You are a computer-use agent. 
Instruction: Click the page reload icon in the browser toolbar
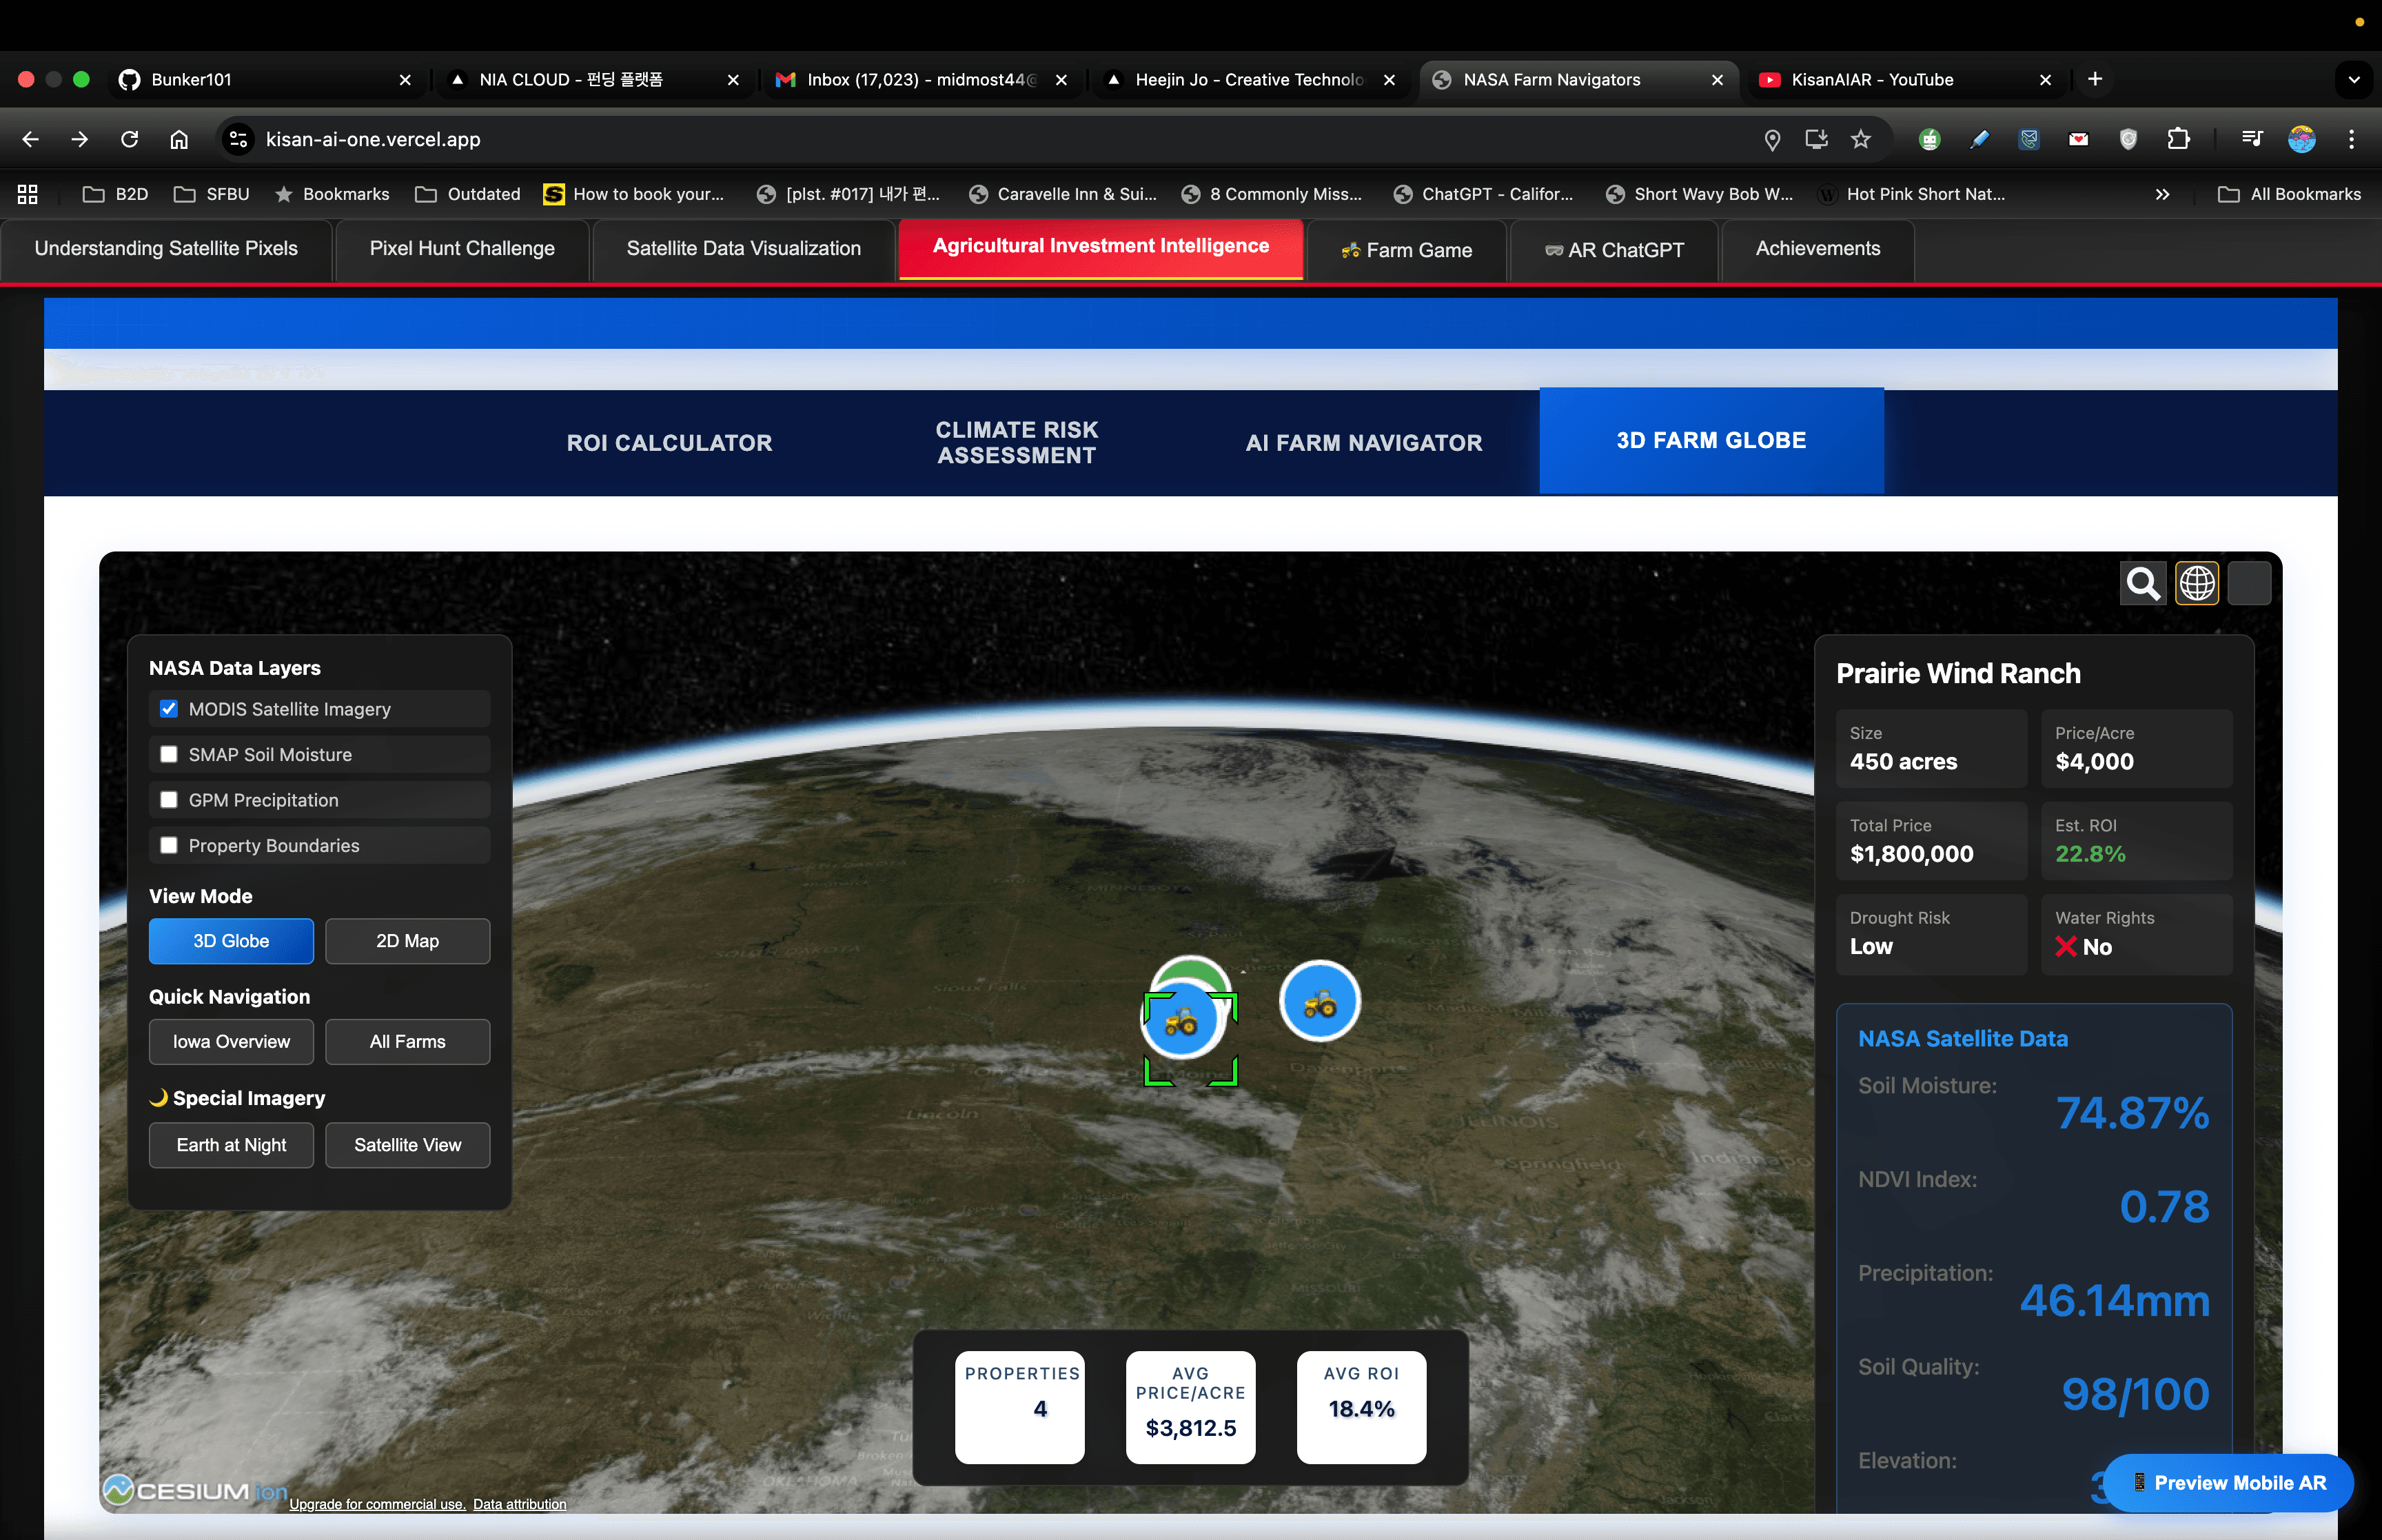coord(129,139)
